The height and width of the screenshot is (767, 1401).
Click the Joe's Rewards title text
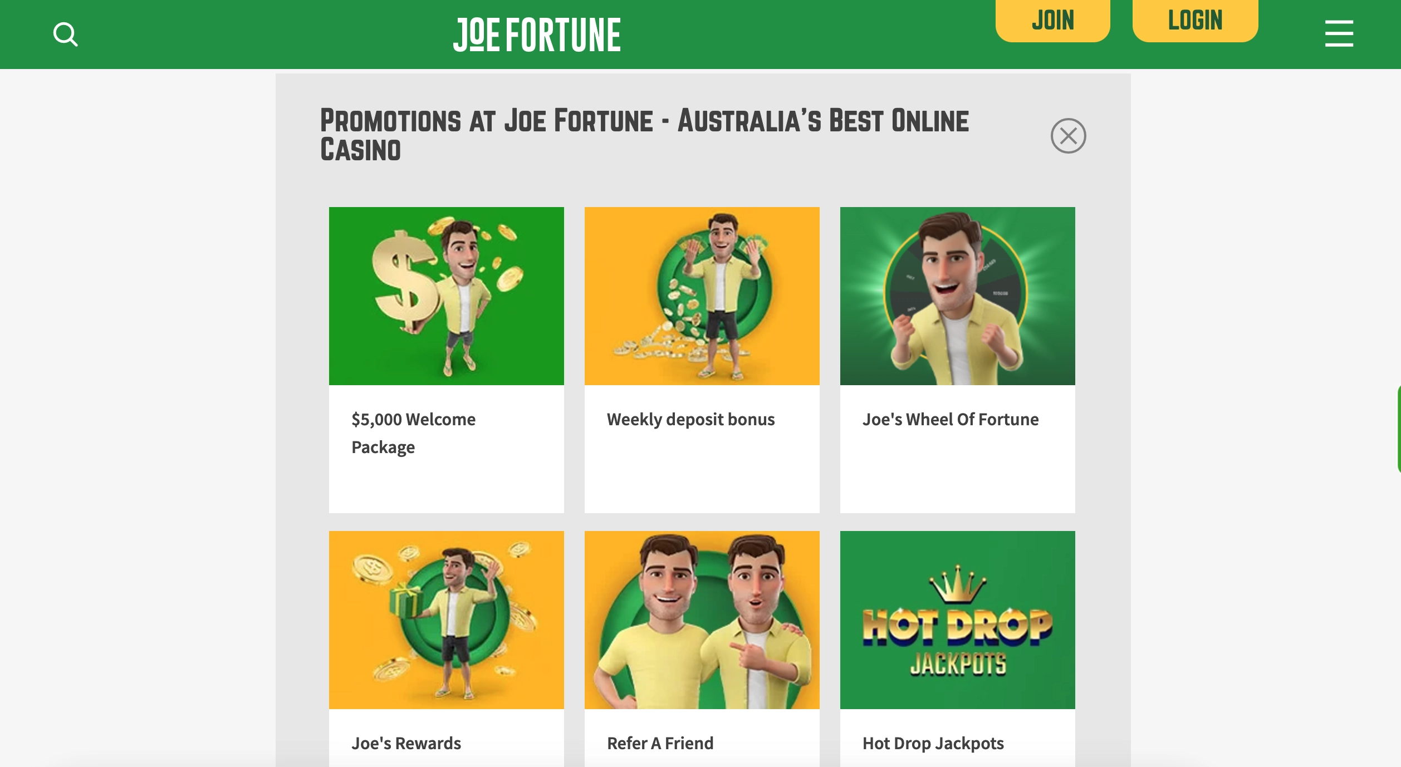point(406,743)
